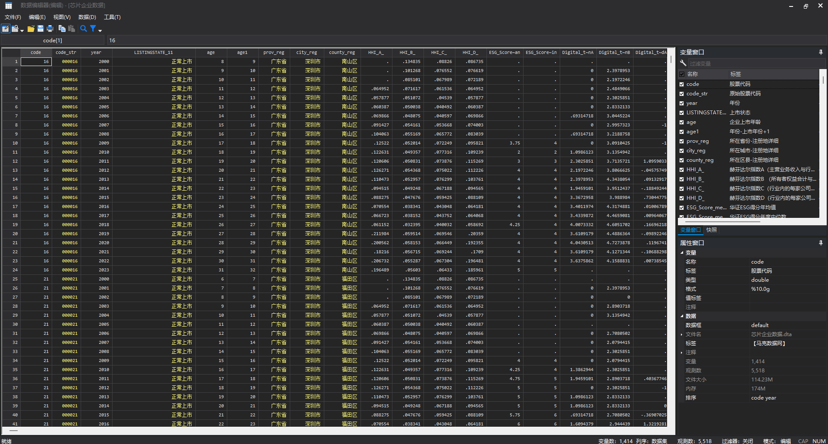Pin the 变量窗口 panel
Image resolution: width=828 pixels, height=444 pixels.
point(820,52)
